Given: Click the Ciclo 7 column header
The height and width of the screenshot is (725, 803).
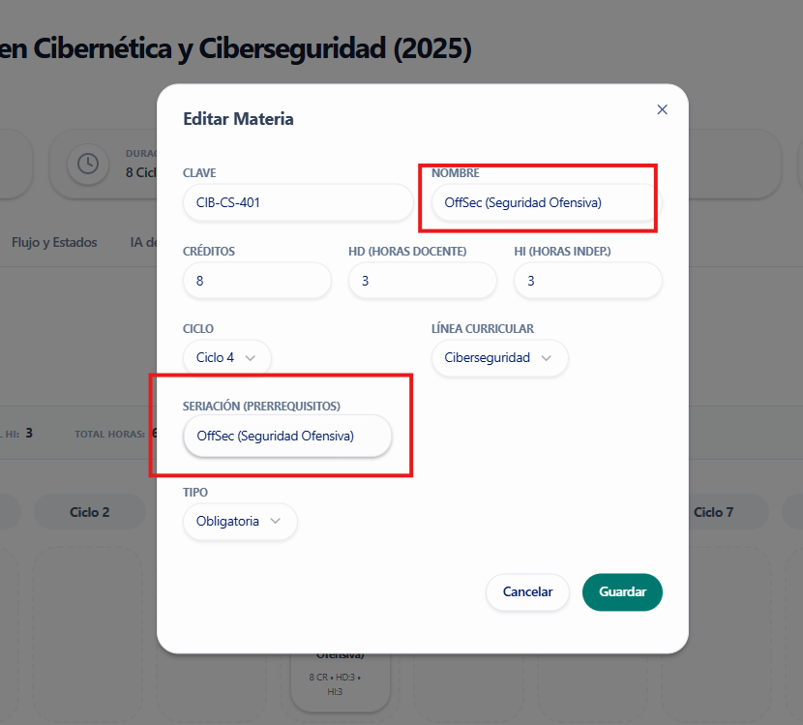Looking at the screenshot, I should click(x=713, y=512).
